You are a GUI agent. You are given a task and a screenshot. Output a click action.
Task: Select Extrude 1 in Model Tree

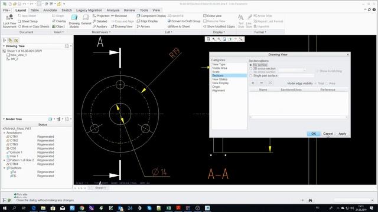click(x=16, y=153)
